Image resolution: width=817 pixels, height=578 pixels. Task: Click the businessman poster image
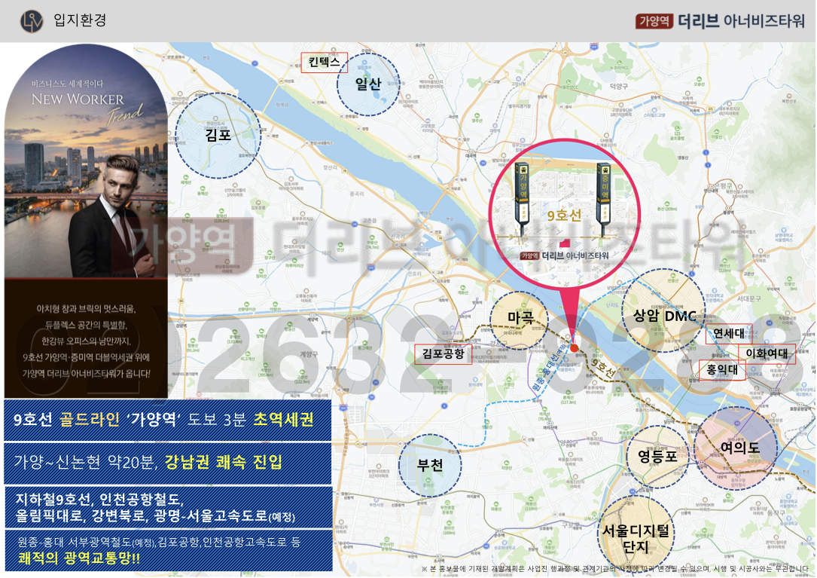tap(86, 161)
